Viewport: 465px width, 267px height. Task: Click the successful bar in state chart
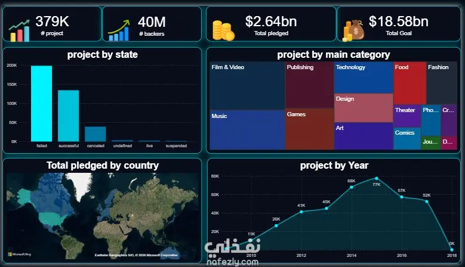(69, 116)
